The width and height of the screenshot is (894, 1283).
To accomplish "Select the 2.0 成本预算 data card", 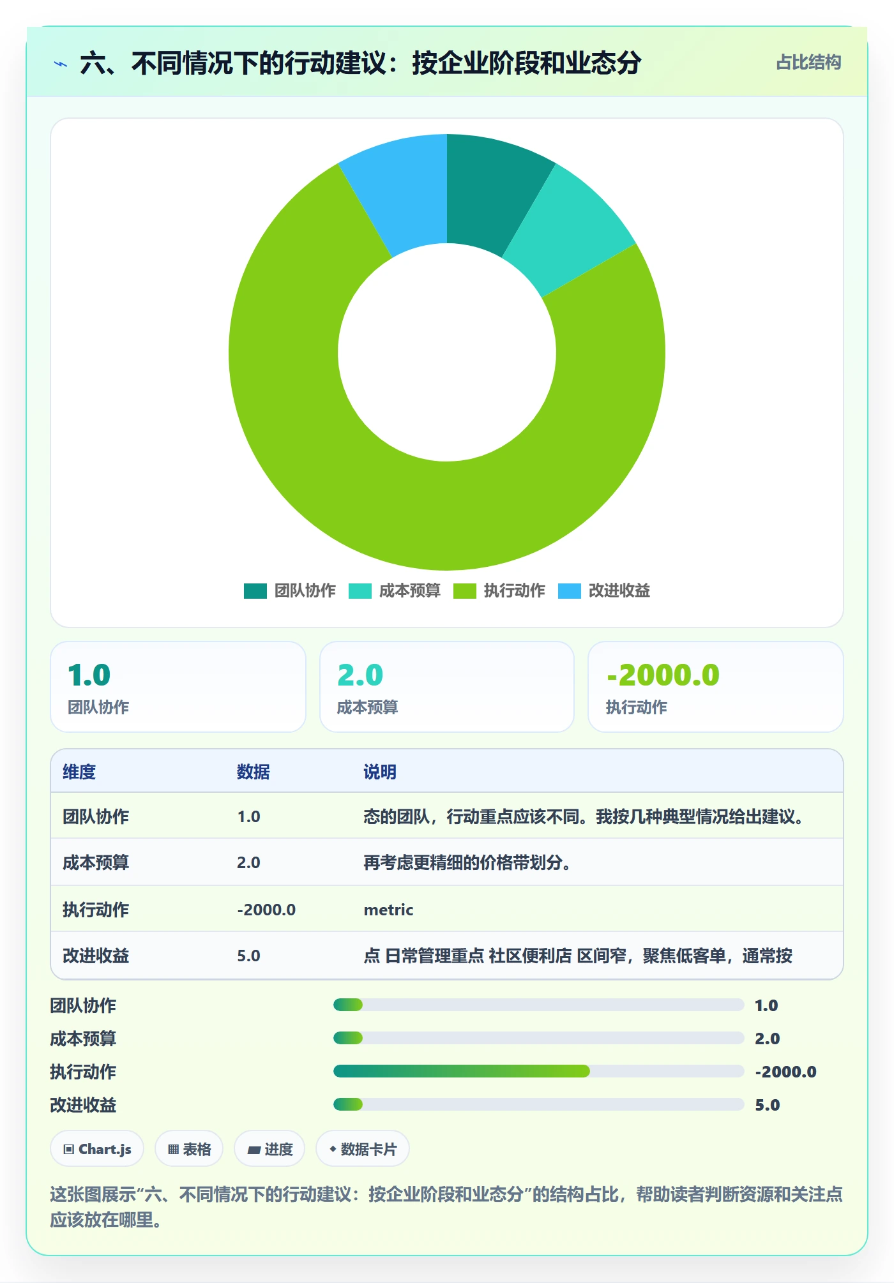I will tap(447, 687).
